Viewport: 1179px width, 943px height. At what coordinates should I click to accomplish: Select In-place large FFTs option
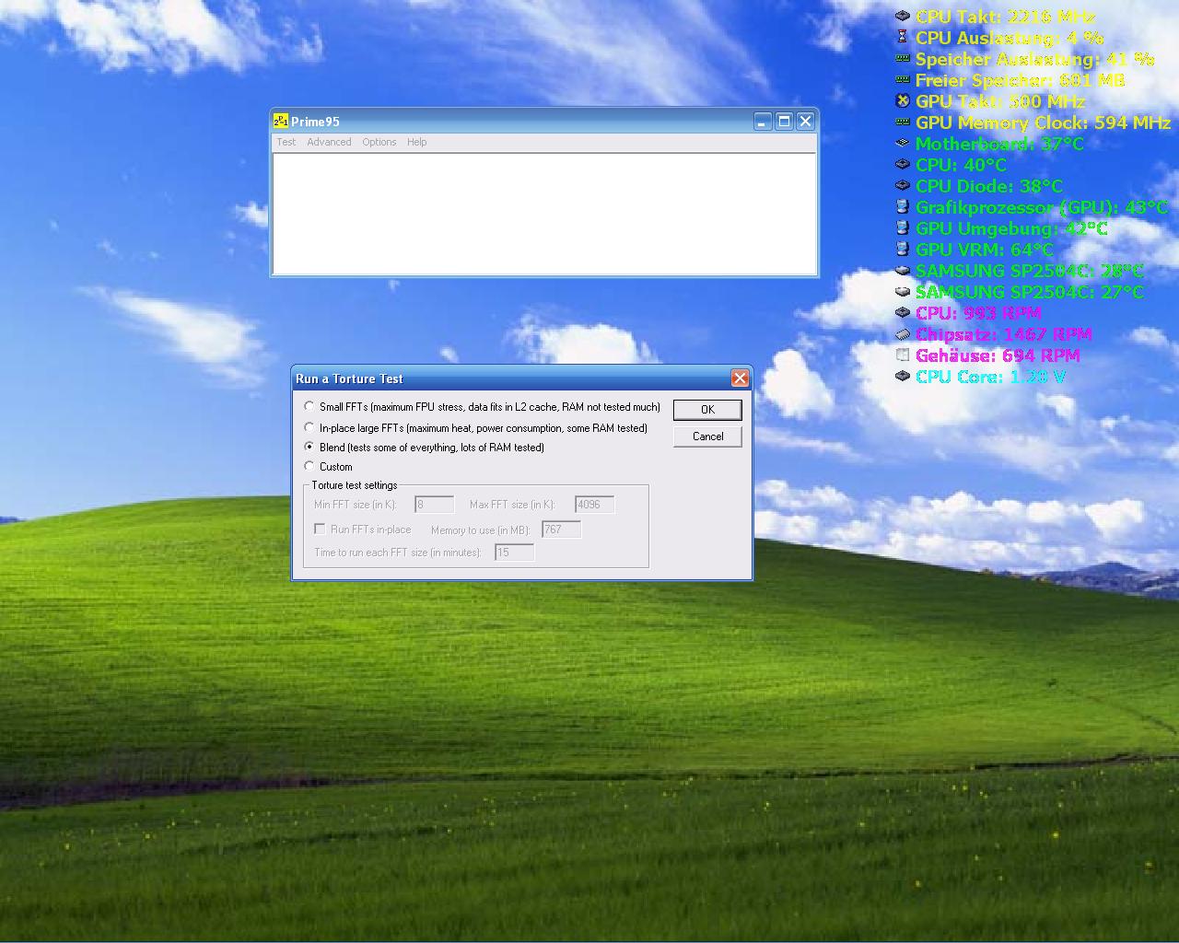point(309,427)
